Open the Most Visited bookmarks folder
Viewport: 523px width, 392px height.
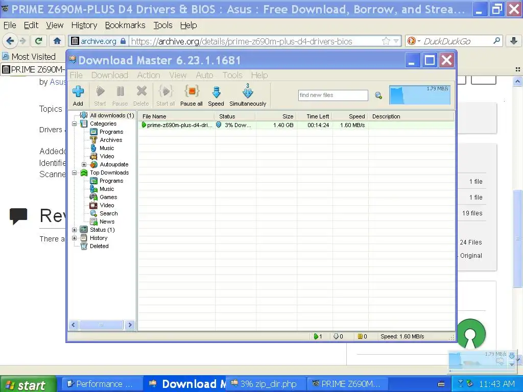pyautogui.click(x=29, y=57)
